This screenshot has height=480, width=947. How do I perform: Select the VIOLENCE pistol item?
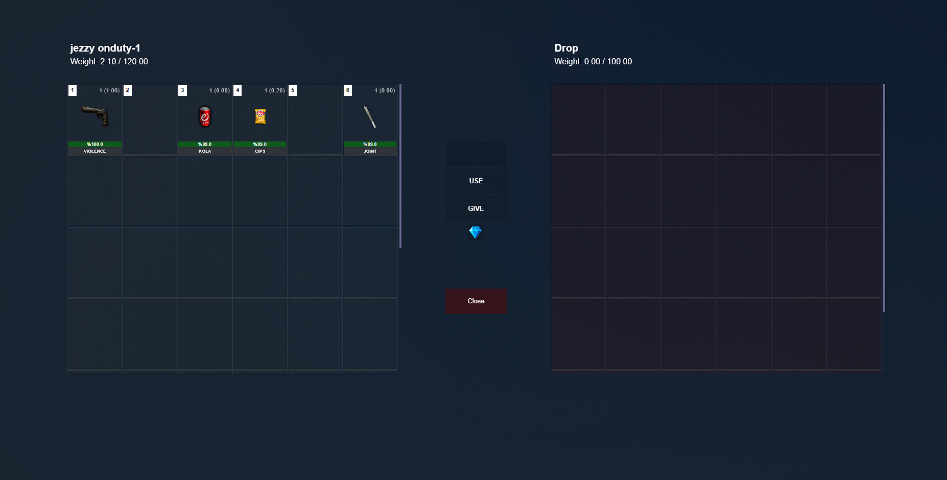pyautogui.click(x=94, y=120)
